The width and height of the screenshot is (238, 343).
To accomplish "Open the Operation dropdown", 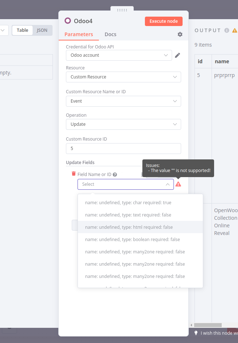I will pos(123,124).
